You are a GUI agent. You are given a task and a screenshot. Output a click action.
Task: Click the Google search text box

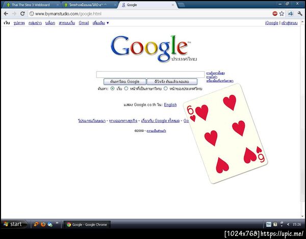pyautogui.click(x=150, y=75)
